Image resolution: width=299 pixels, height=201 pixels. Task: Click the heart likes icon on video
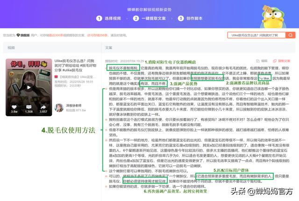14,106
